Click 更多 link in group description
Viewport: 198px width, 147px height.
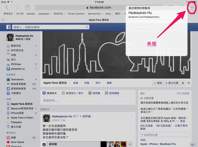[x=183, y=121]
